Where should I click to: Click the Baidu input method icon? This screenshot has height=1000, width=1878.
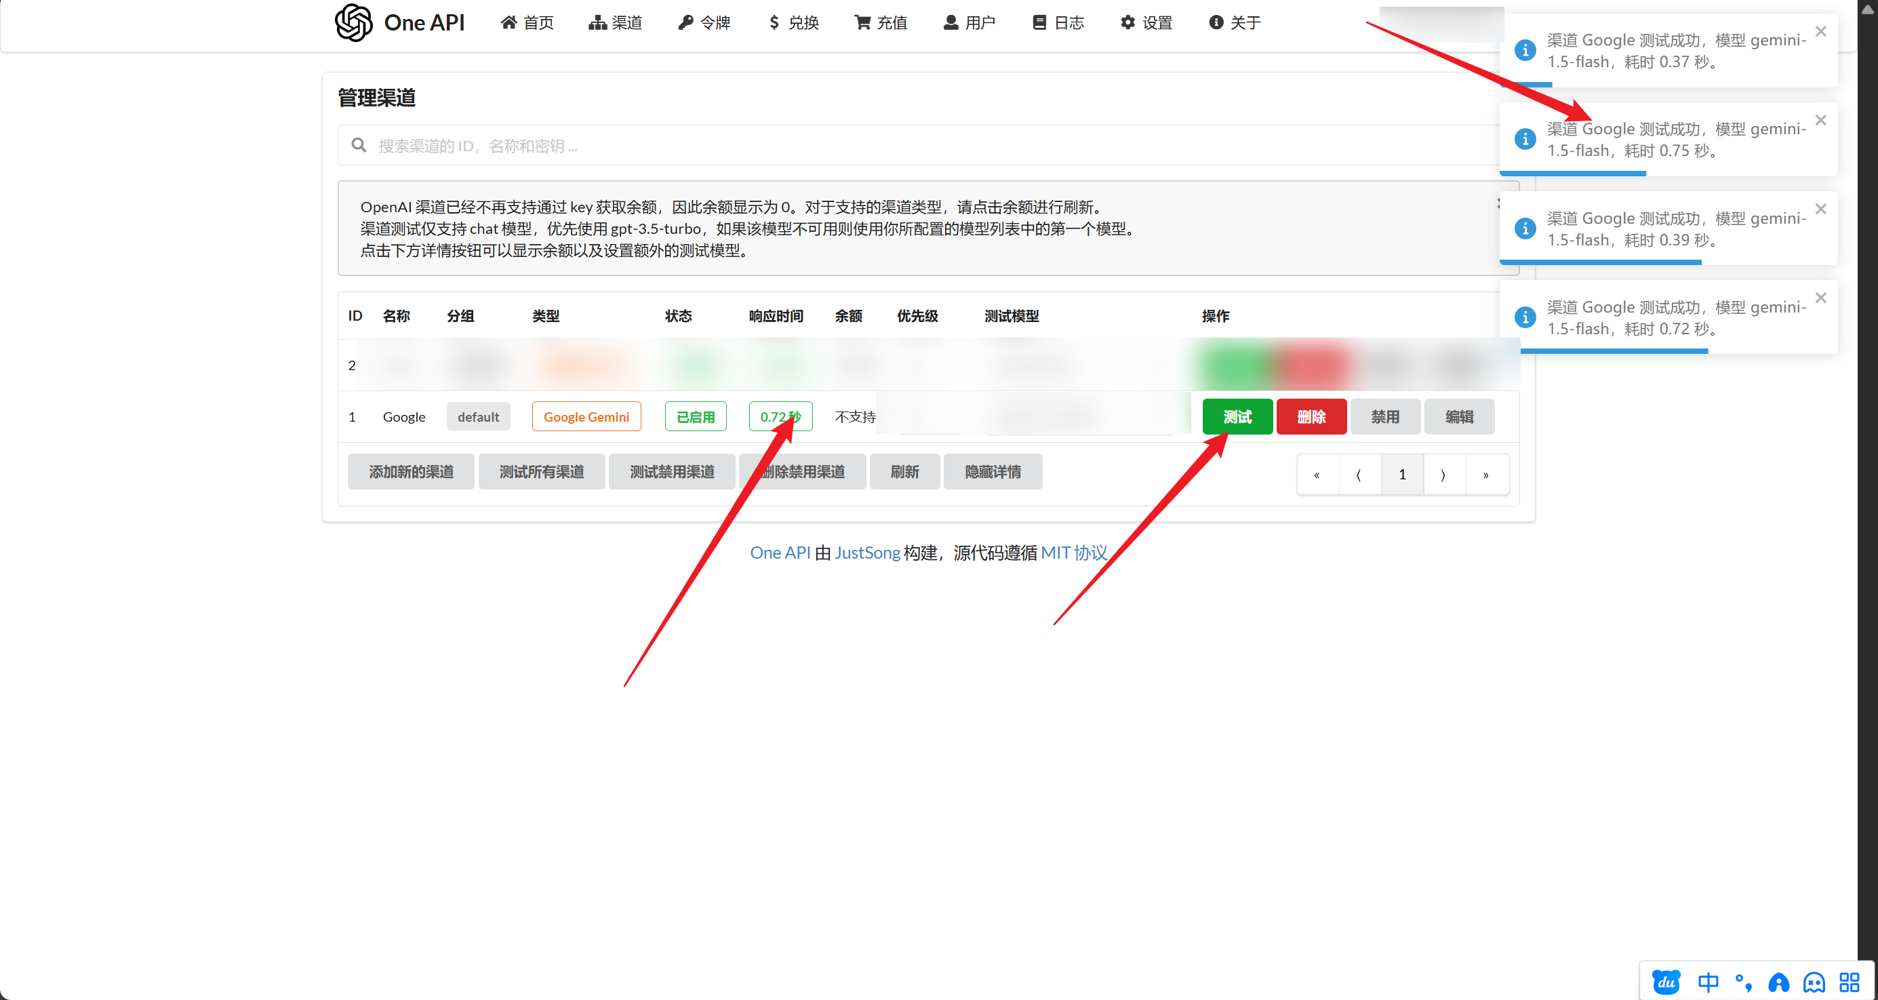(x=1666, y=982)
